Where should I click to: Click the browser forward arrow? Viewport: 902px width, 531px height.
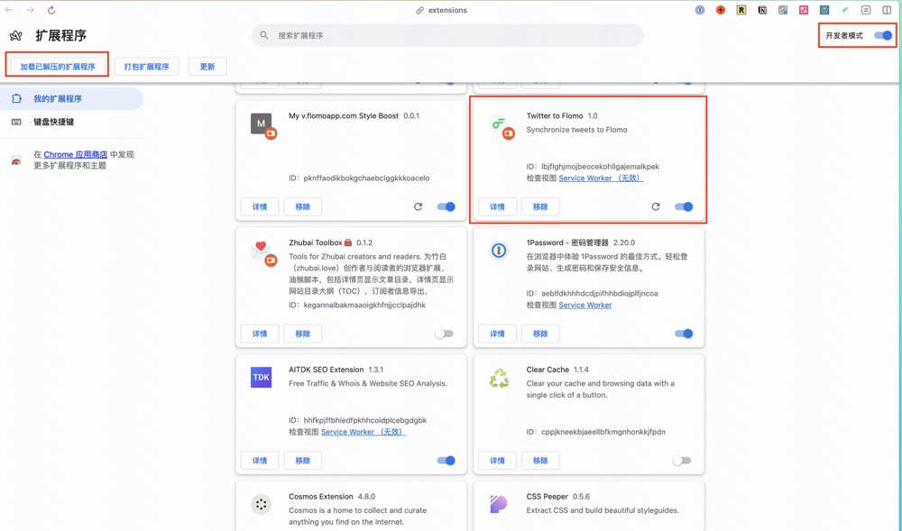(x=30, y=10)
